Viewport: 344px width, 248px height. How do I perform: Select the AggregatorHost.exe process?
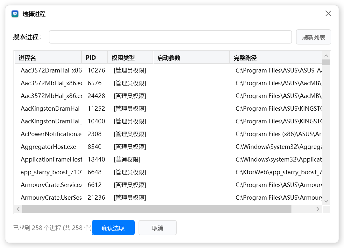point(168,147)
